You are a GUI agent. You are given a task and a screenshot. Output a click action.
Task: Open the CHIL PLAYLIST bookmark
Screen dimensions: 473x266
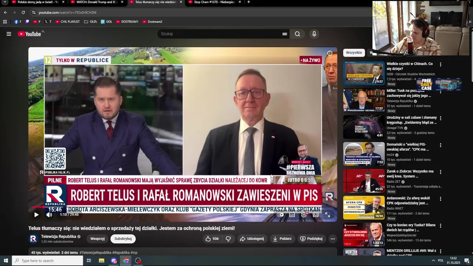(x=67, y=22)
